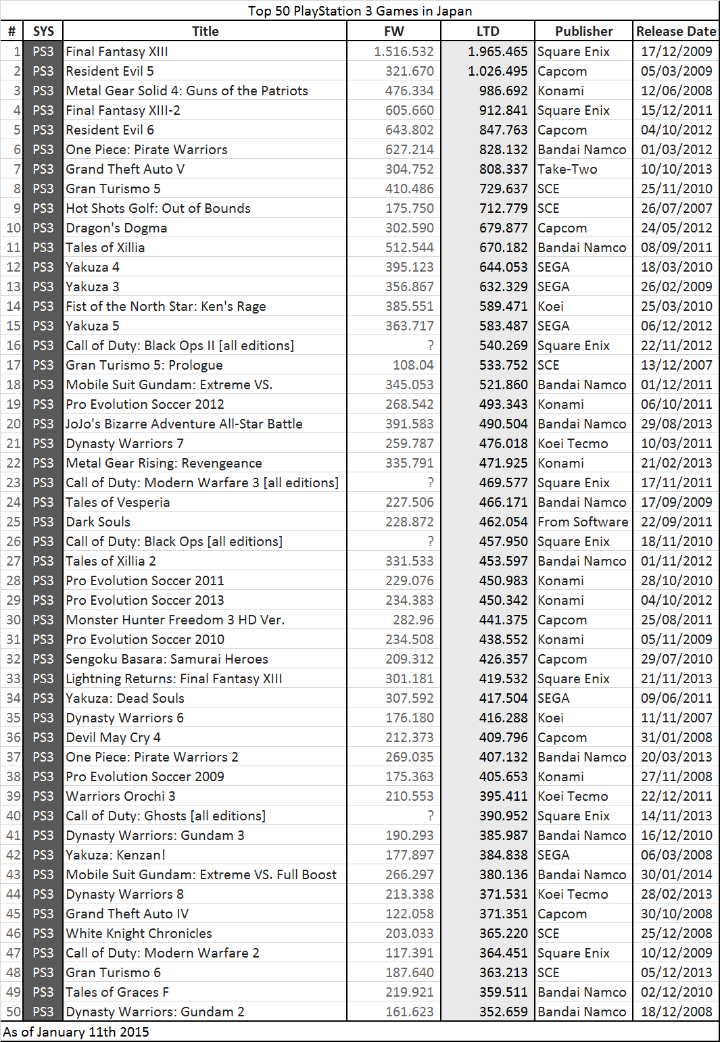
Task: Click the FW value '643.802'
Action: [393, 130]
